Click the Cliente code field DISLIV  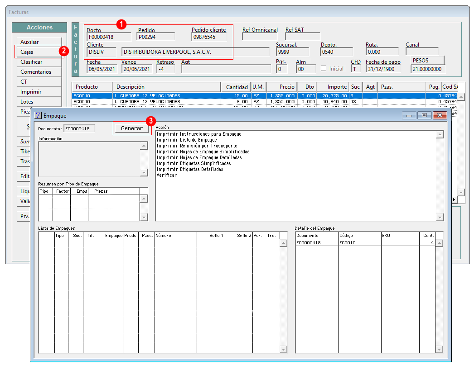click(101, 52)
